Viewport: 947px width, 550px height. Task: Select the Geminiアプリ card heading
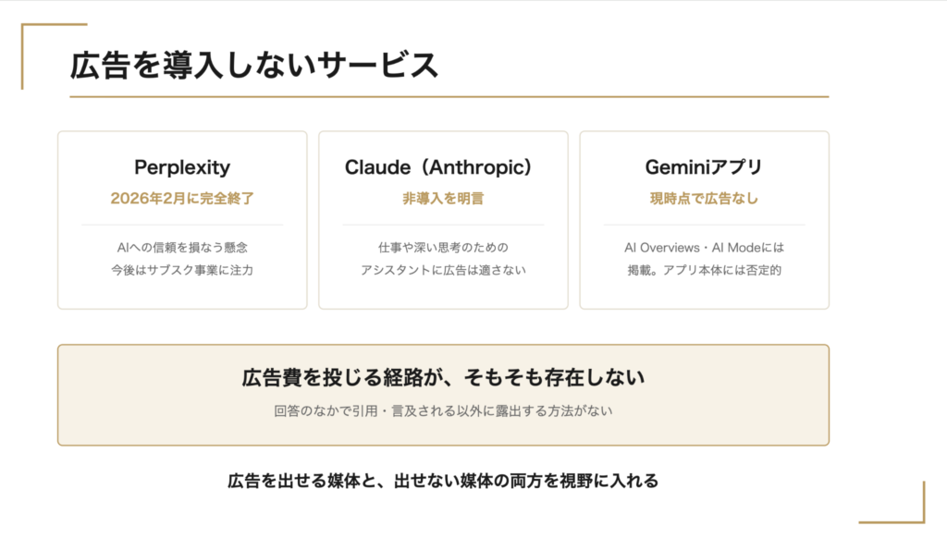pyautogui.click(x=704, y=167)
